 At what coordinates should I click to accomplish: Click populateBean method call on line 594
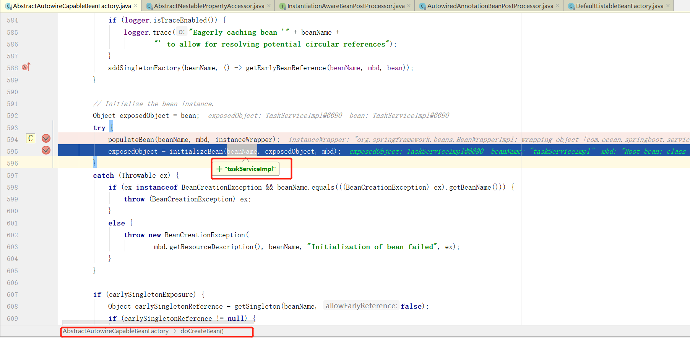[131, 140]
